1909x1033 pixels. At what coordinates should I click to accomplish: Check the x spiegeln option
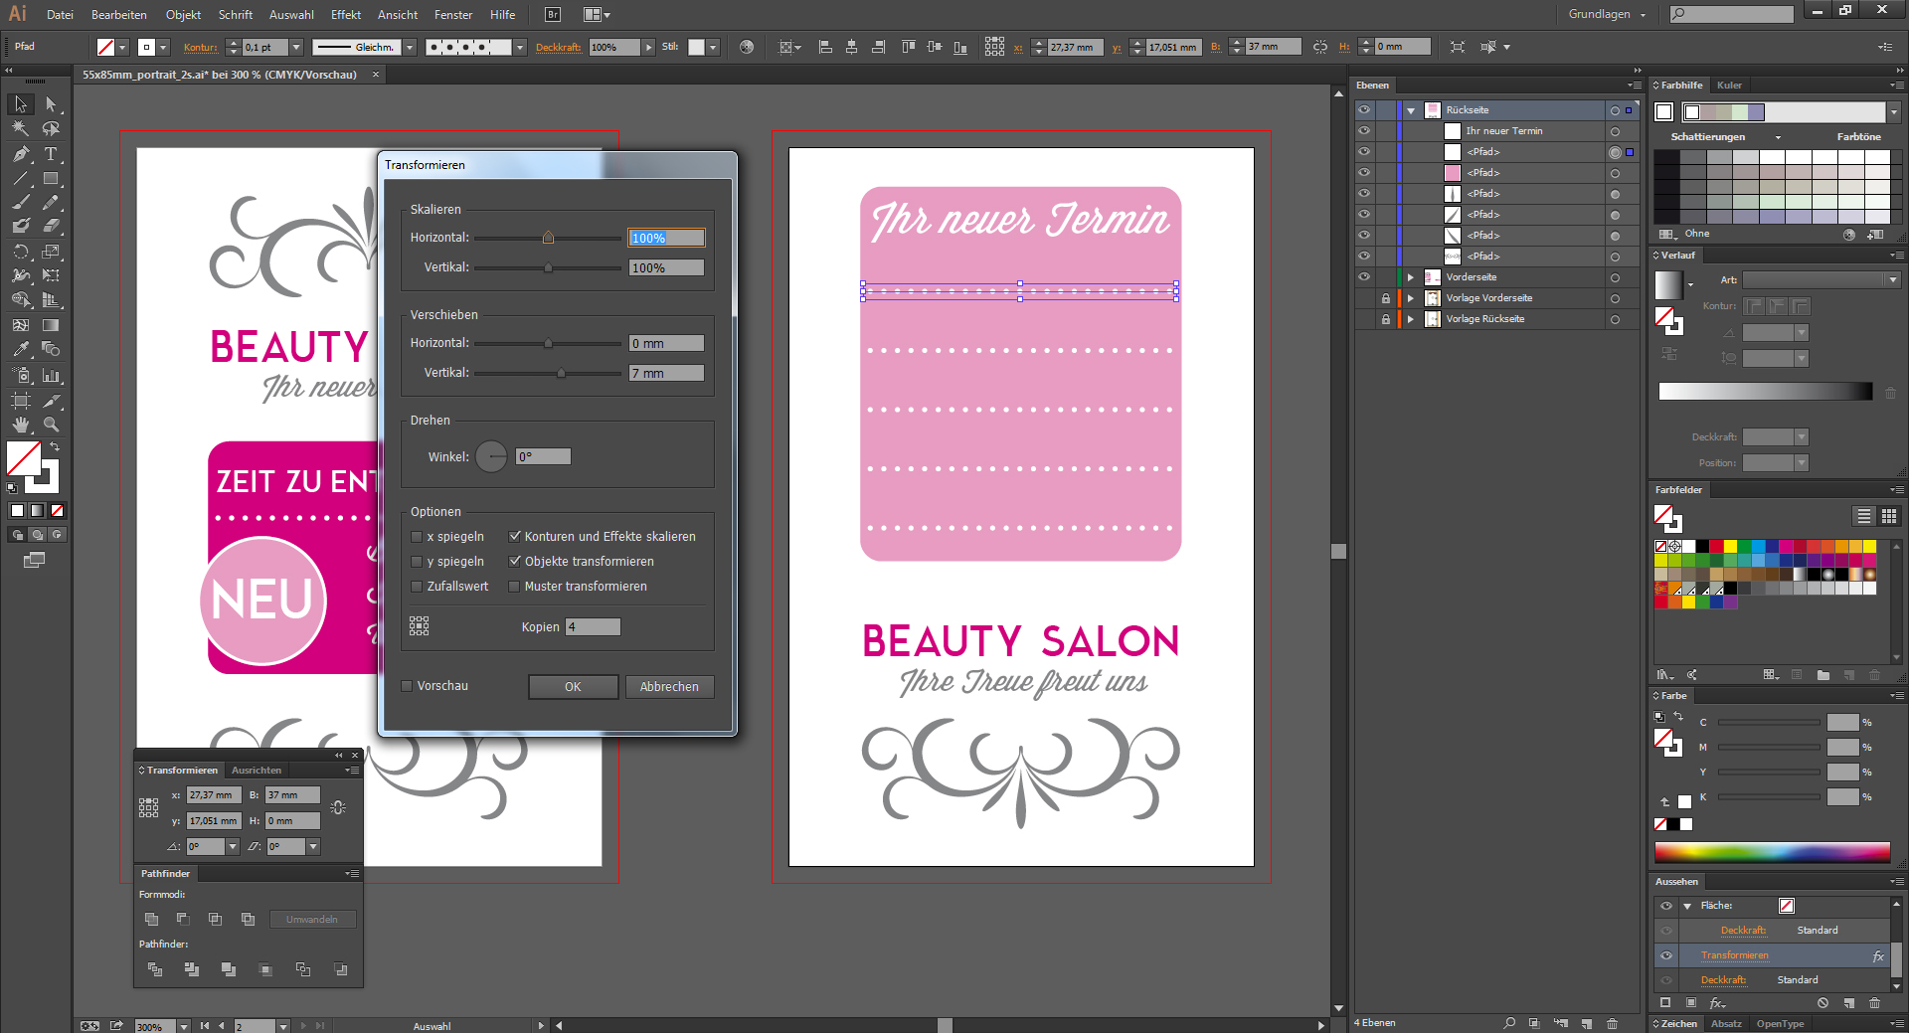pos(417,537)
